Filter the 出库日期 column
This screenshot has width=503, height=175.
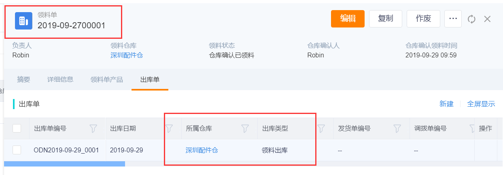click(169, 129)
